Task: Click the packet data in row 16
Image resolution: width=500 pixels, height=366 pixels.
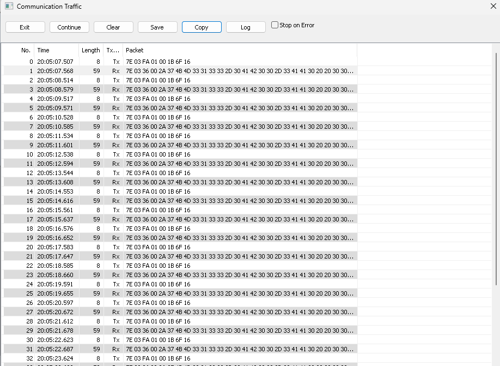Action: click(x=158, y=210)
